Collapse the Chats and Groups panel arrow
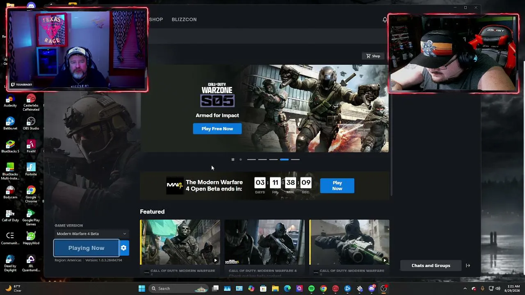The height and width of the screenshot is (295, 525). [468, 265]
